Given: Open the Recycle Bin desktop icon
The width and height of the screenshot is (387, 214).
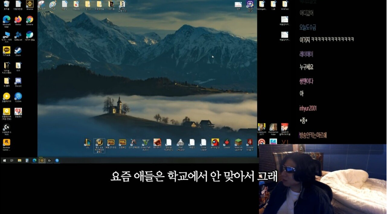Looking at the screenshot, I should tap(7, 5).
